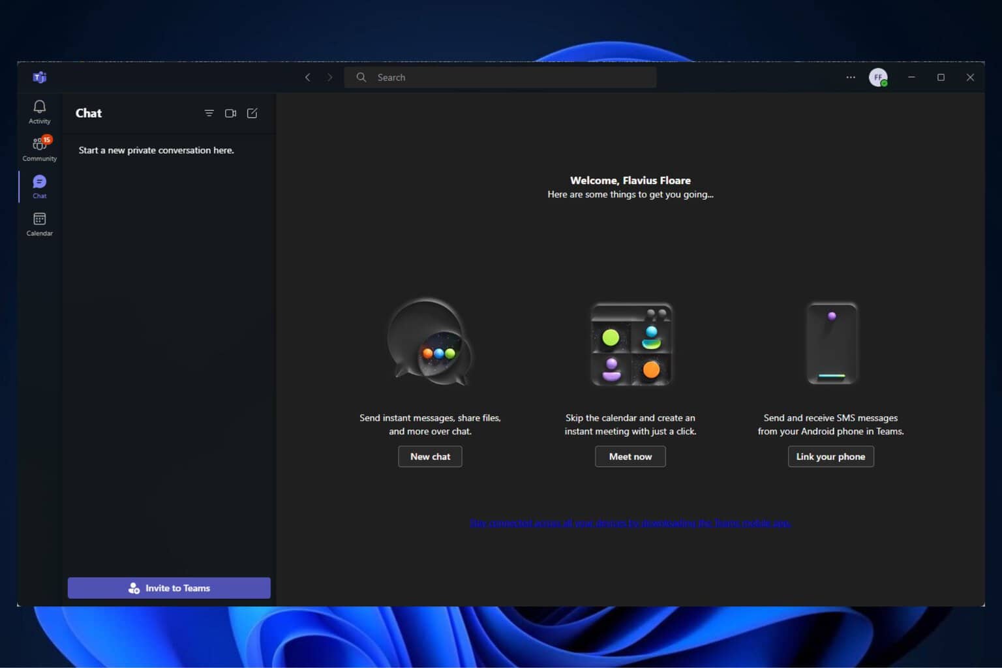Open Settings and more ellipsis menu
Viewport: 1002px width, 668px height.
[851, 77]
